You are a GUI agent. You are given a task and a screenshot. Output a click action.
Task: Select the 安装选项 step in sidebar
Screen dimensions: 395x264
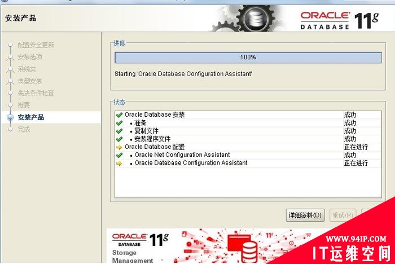click(x=30, y=57)
